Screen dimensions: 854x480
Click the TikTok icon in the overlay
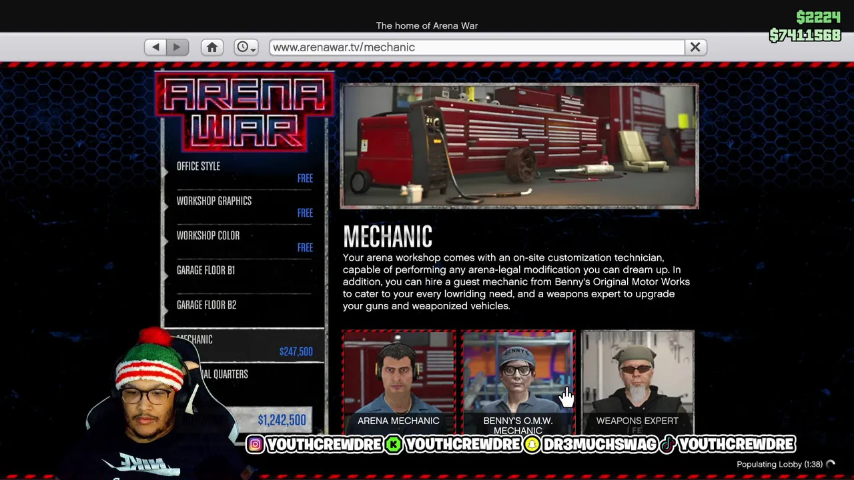click(668, 444)
